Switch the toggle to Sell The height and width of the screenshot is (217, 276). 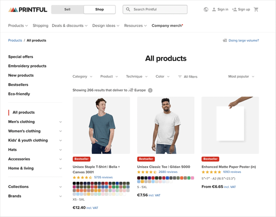click(68, 9)
